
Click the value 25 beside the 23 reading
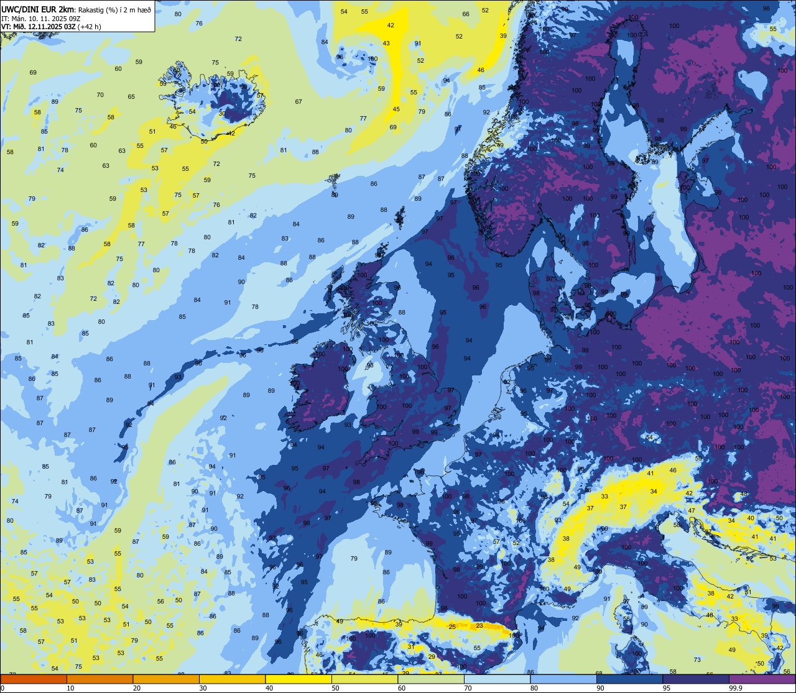point(452,626)
